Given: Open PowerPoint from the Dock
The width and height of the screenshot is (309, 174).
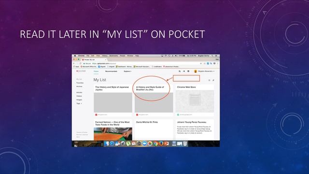Looking at the screenshot, I should 167,144.
